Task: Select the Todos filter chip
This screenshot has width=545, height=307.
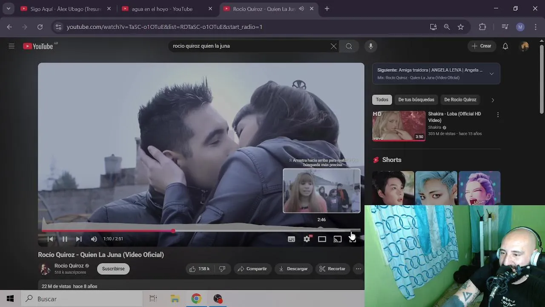Action: (382, 100)
